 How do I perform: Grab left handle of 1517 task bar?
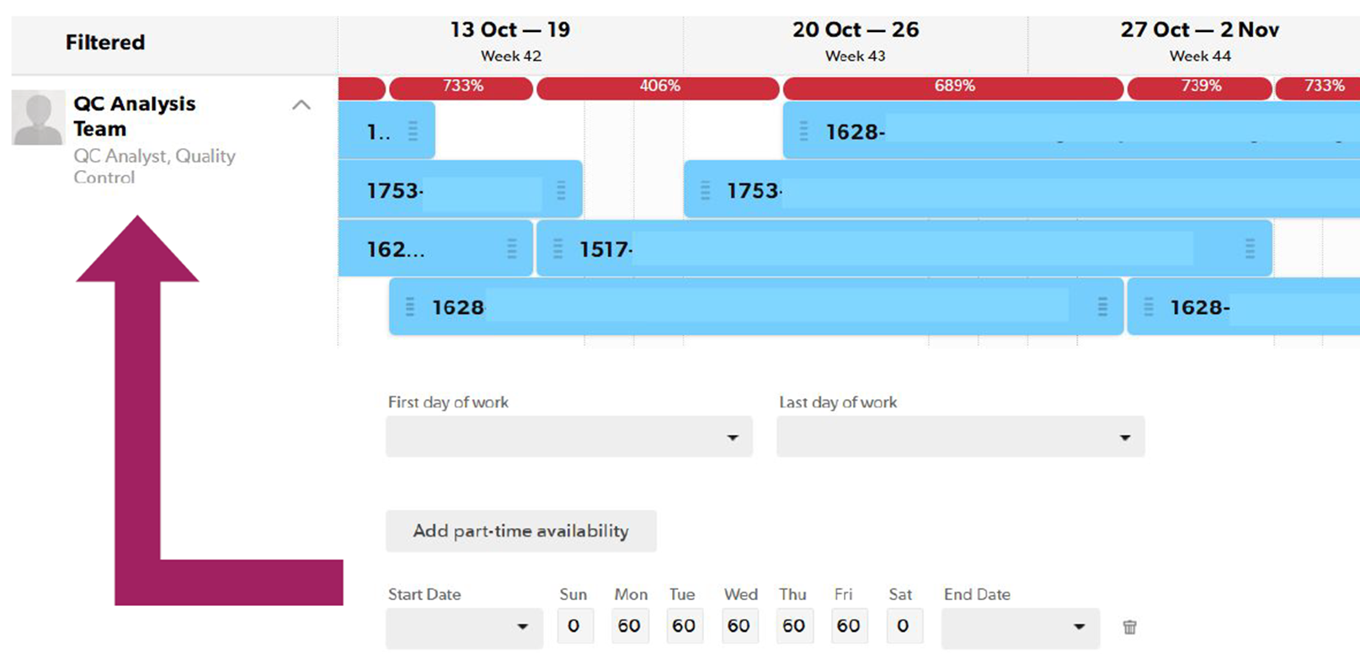pos(557,248)
